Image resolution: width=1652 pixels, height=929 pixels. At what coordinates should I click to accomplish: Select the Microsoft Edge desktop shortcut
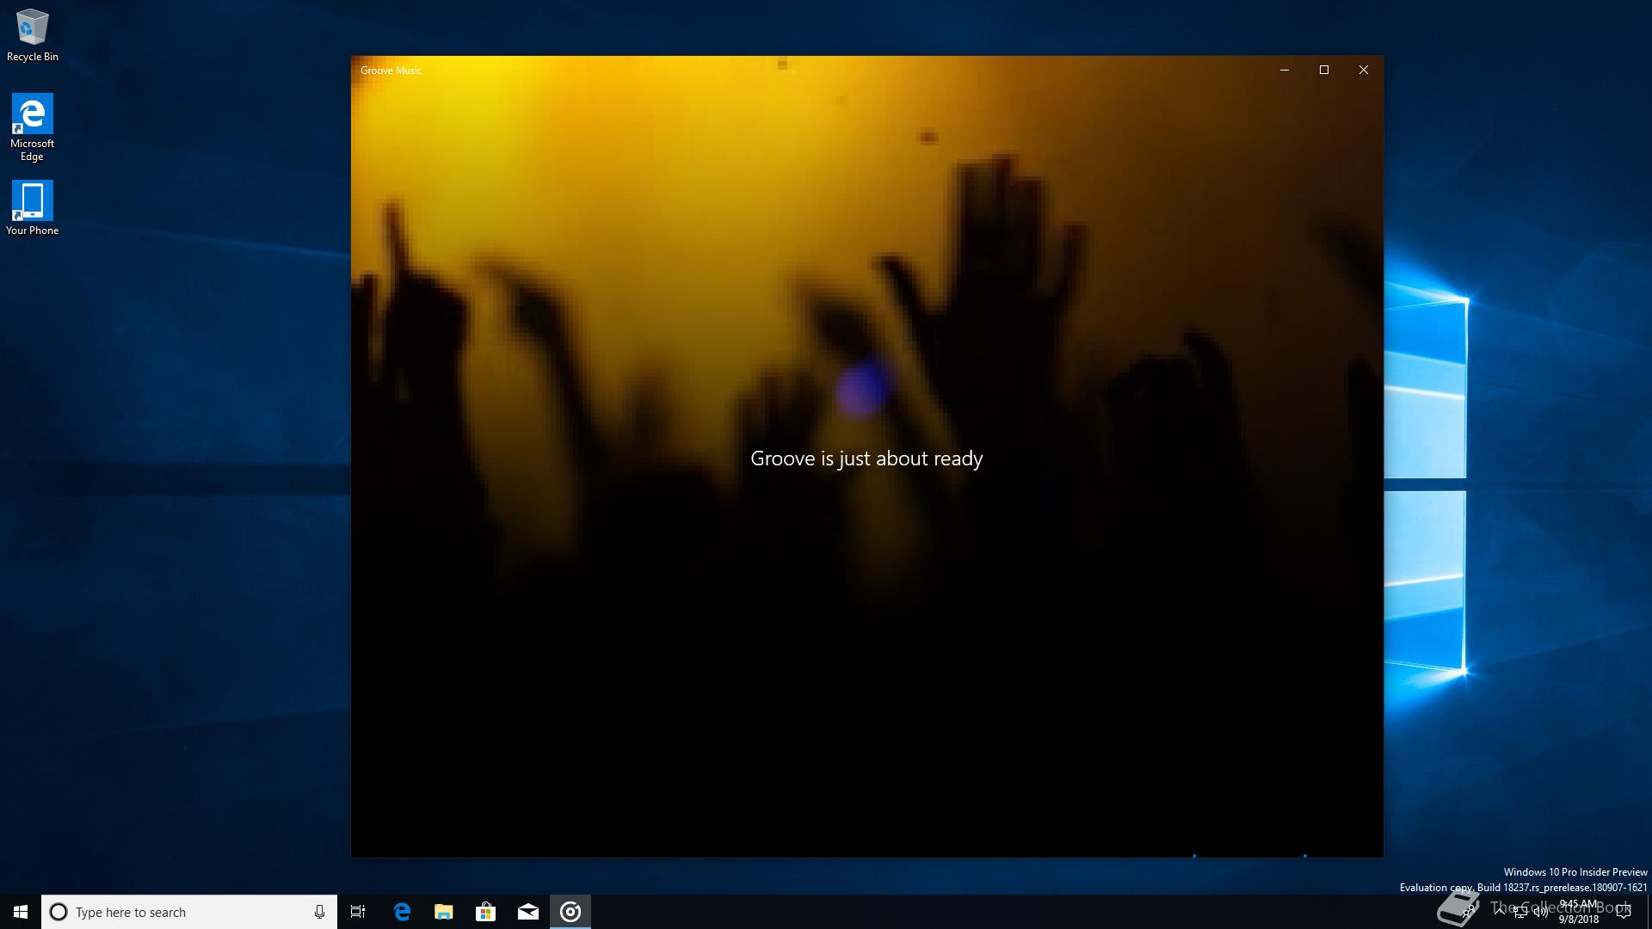pyautogui.click(x=32, y=127)
